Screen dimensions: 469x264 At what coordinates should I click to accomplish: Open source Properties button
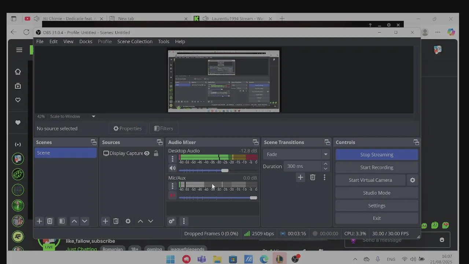[128, 128]
